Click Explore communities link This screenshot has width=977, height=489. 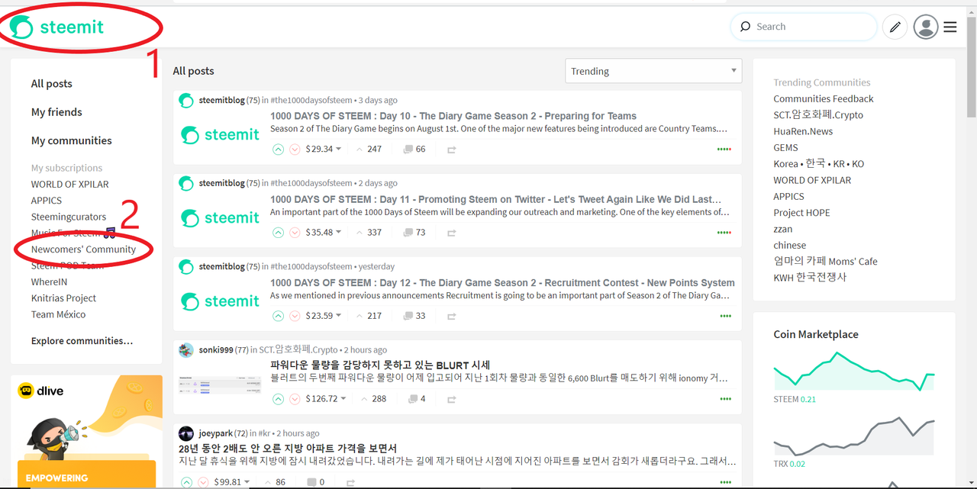[x=82, y=341]
